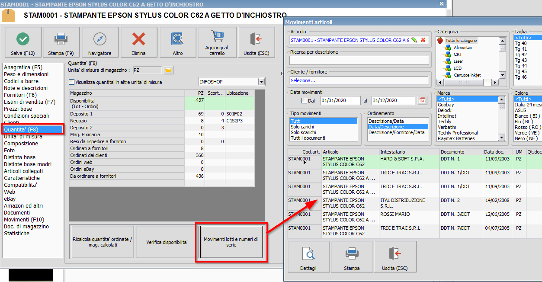
Task: Tick the Dal date filter checkbox
Action: (304, 101)
